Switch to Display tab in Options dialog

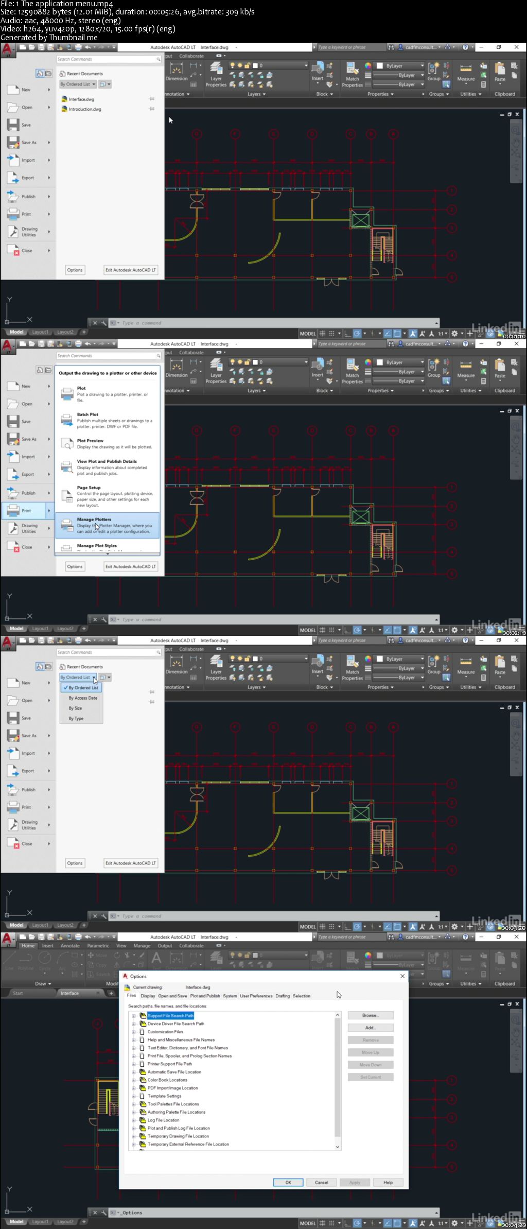tap(148, 996)
